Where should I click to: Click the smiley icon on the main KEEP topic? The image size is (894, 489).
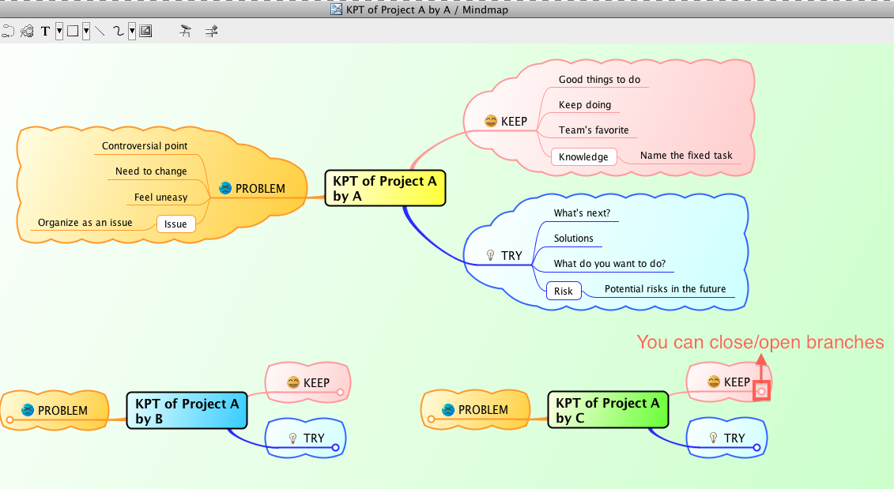tap(491, 122)
